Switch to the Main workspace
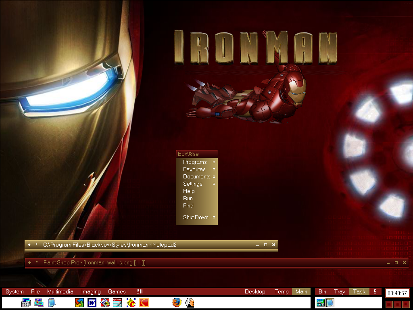413x310 pixels. (x=301, y=291)
